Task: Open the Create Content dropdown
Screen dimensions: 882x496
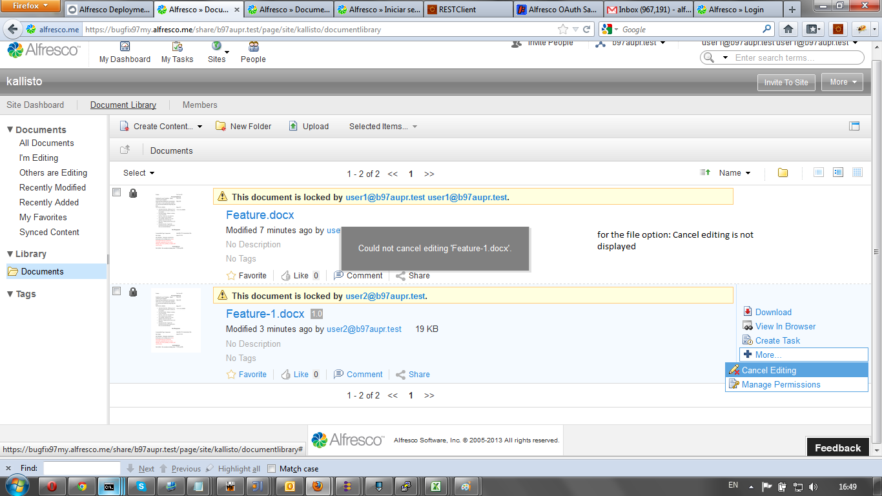Action: pos(161,127)
